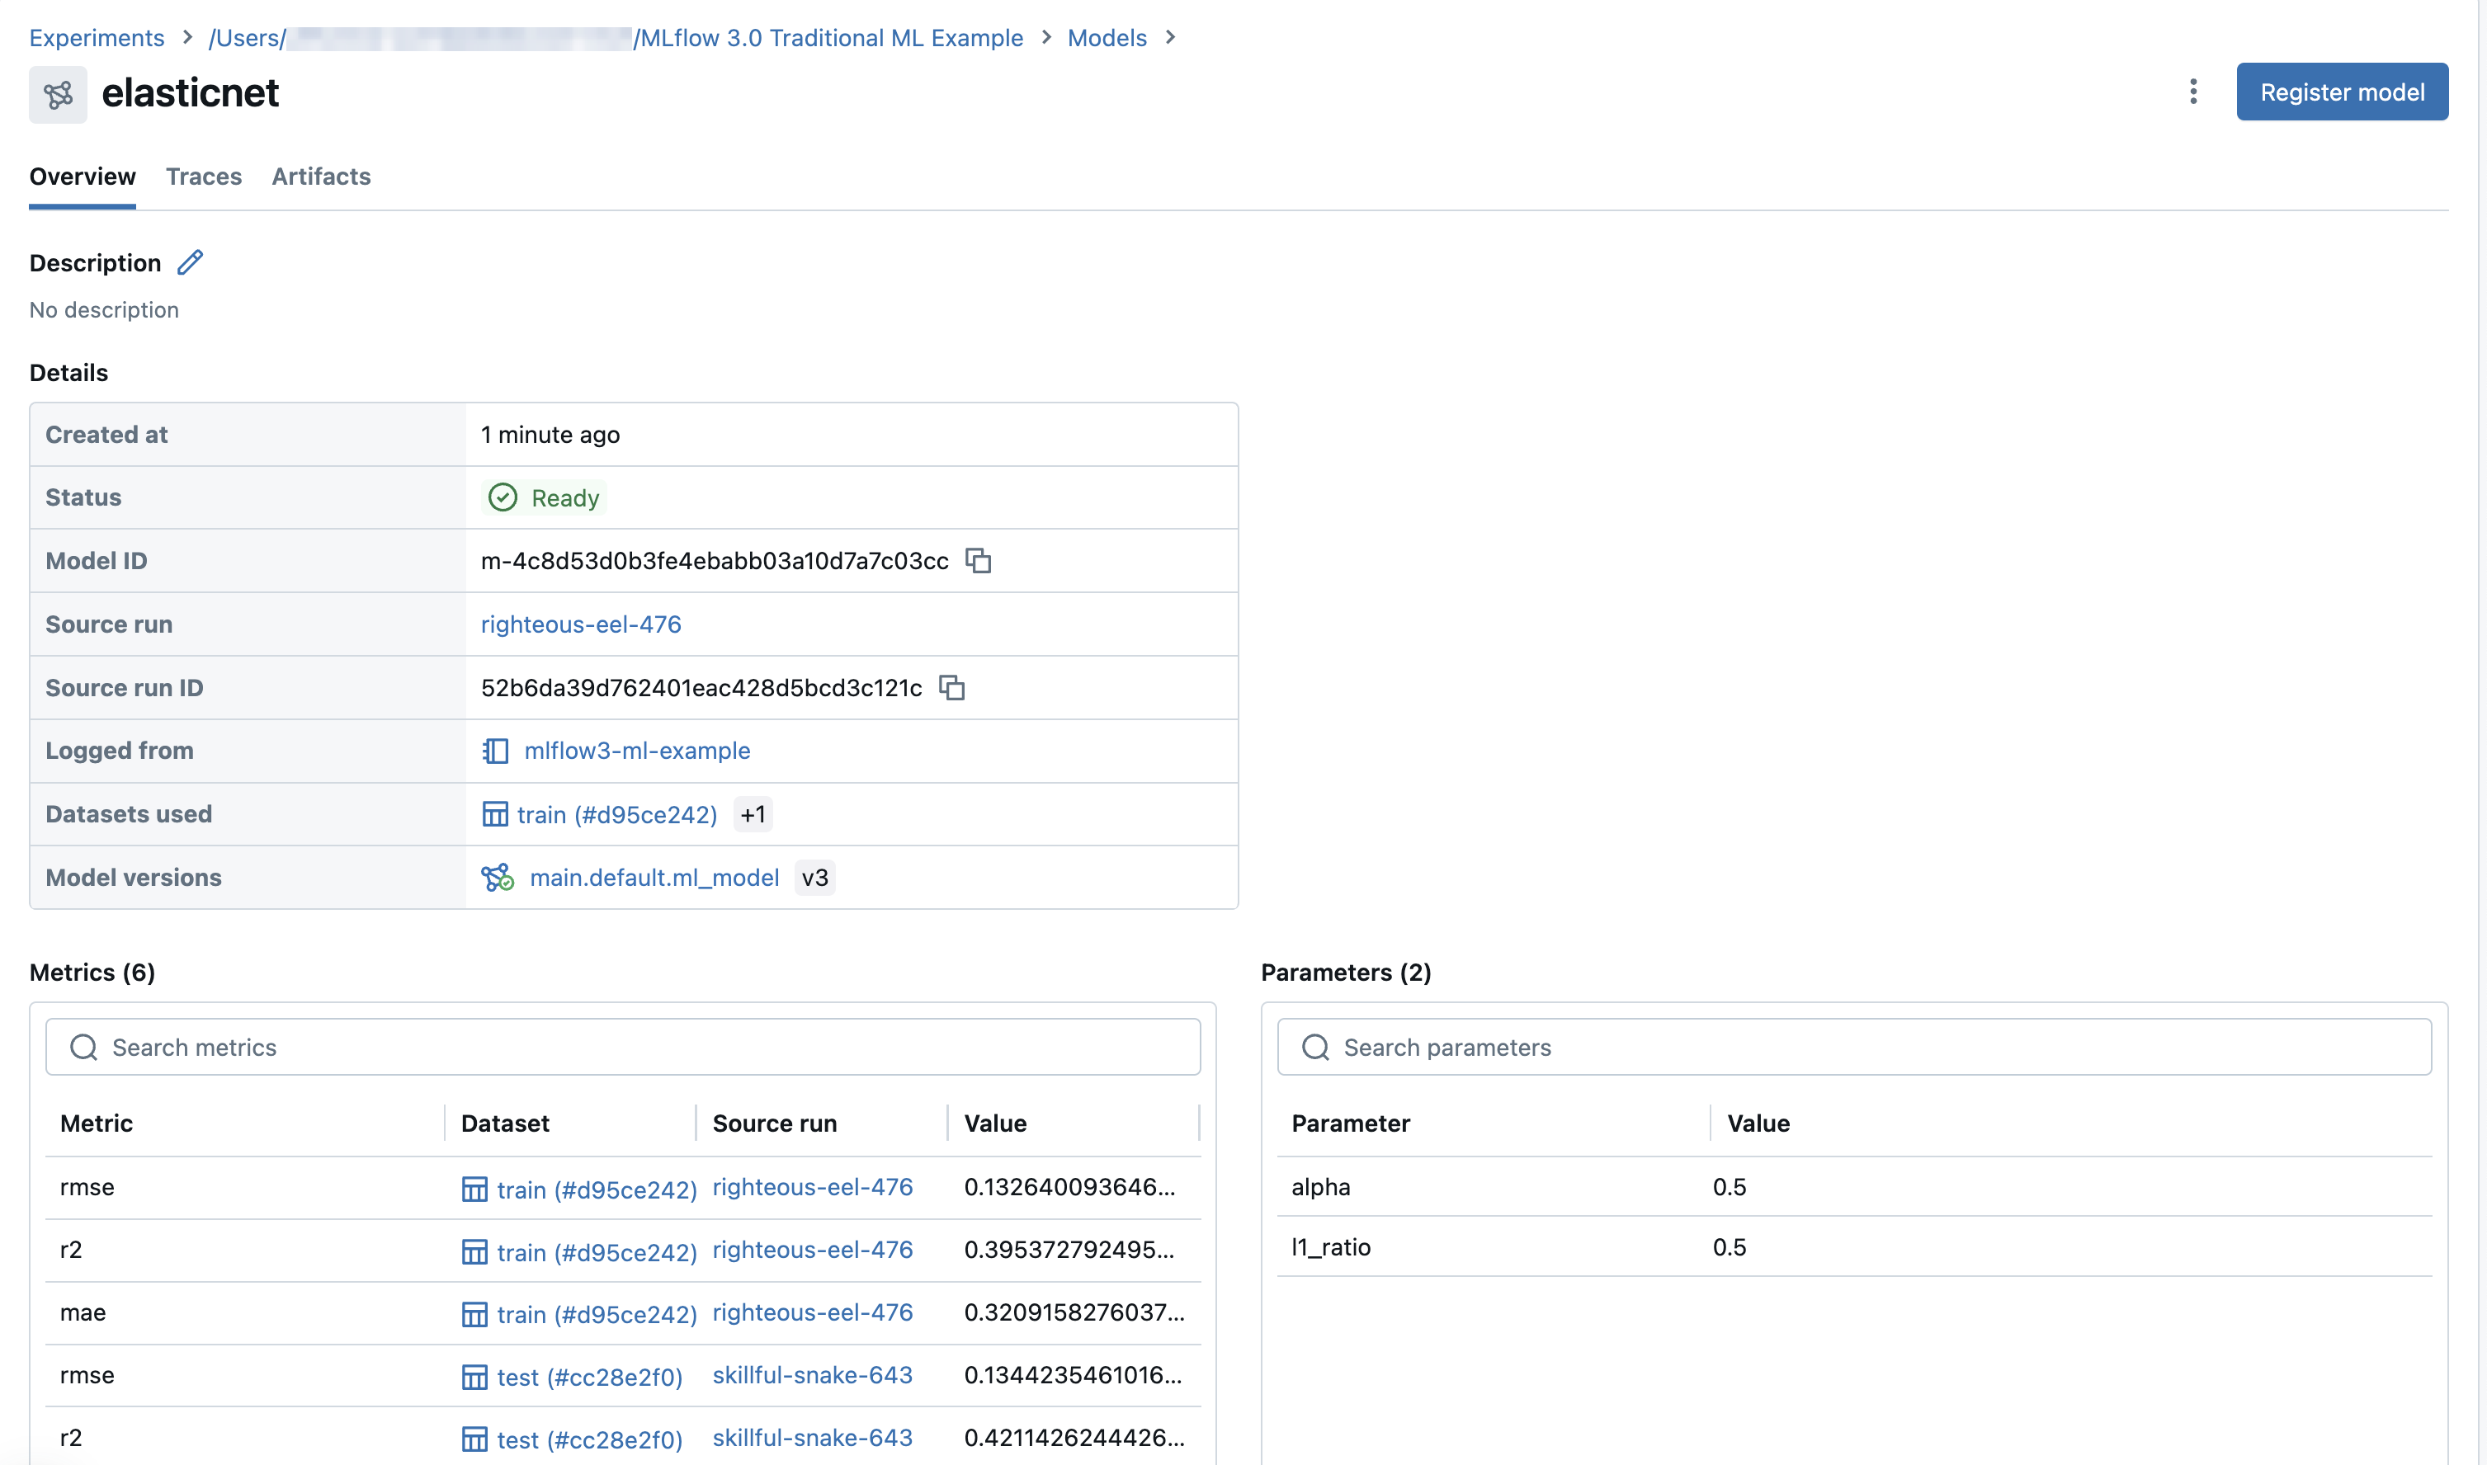This screenshot has width=2487, height=1465.
Task: Switch to the Traces tab
Action: (x=203, y=176)
